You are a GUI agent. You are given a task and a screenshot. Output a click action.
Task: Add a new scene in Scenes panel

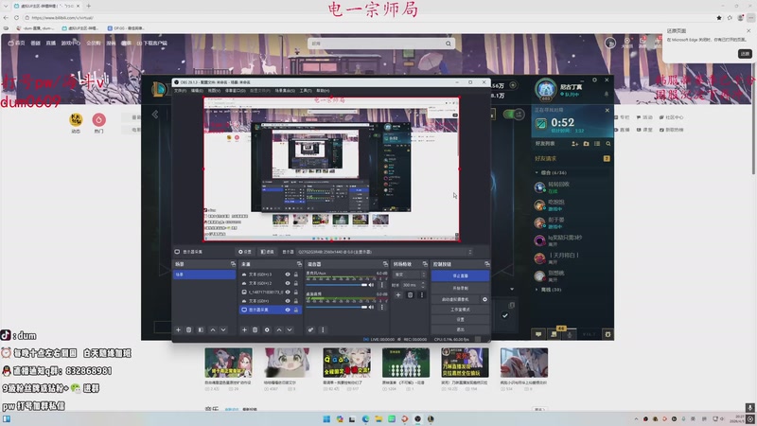pos(178,329)
